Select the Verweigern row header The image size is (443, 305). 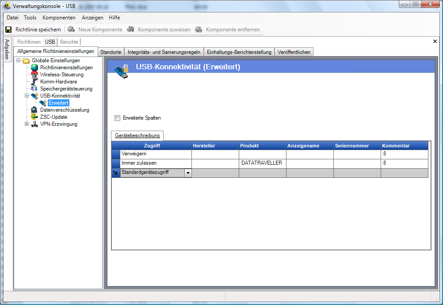[116, 154]
